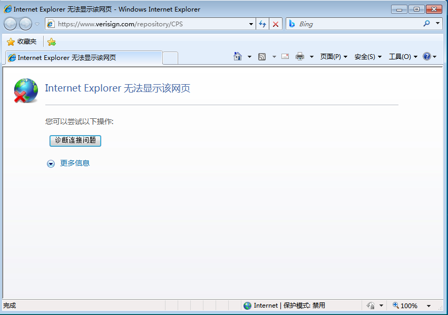Maximize the Internet Explorer window
Screen dimensions: 448x315
click(x=416, y=9)
